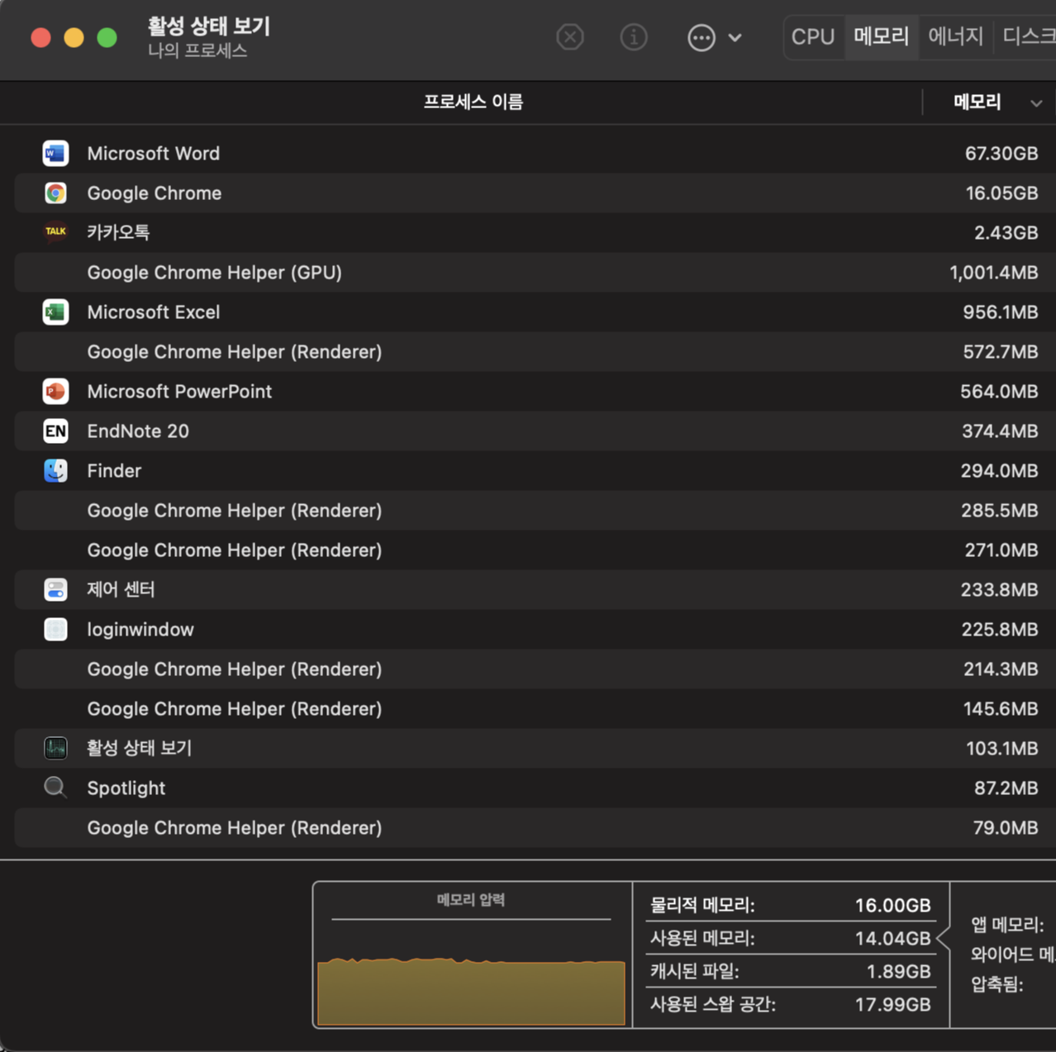Toggle sort order chevron in 메모리 column

click(1036, 103)
